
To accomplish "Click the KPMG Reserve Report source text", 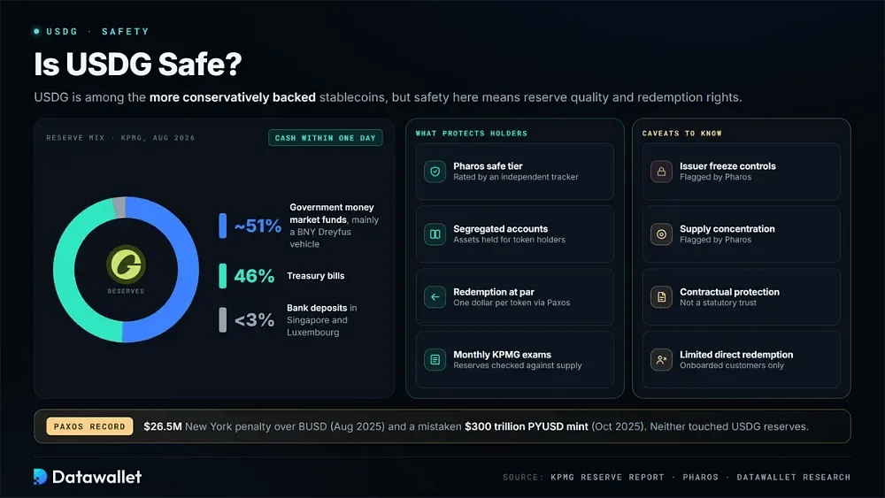I will tap(607, 477).
